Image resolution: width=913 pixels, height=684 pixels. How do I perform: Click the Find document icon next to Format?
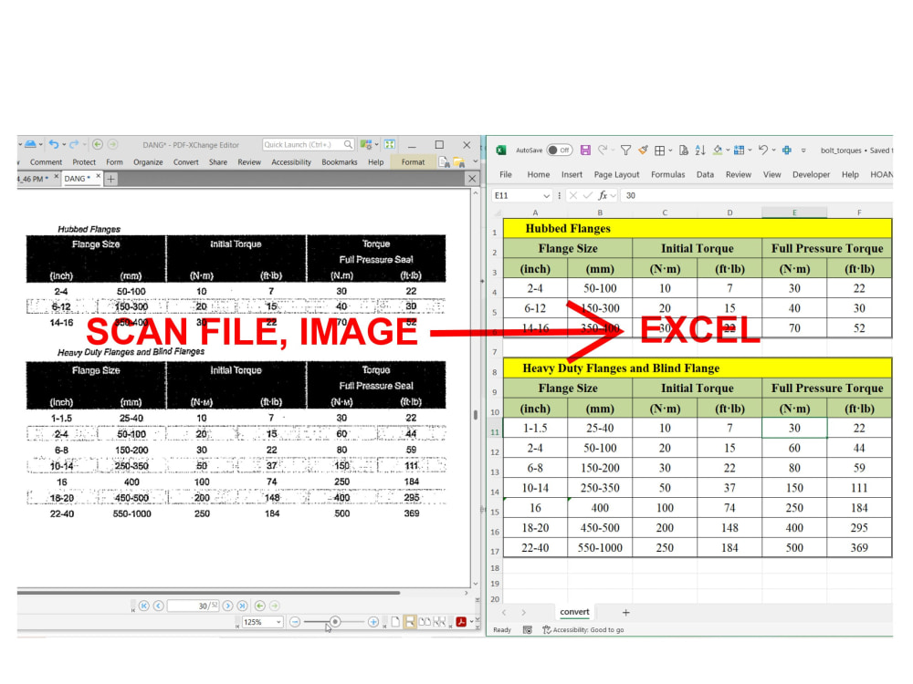pyautogui.click(x=444, y=162)
